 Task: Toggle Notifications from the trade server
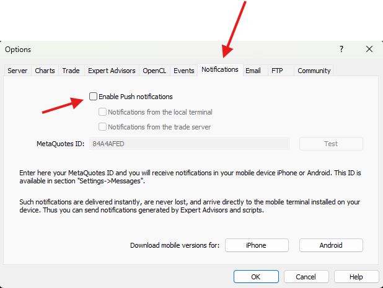click(x=102, y=127)
